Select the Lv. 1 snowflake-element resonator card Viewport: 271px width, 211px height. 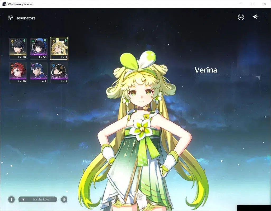click(59, 73)
